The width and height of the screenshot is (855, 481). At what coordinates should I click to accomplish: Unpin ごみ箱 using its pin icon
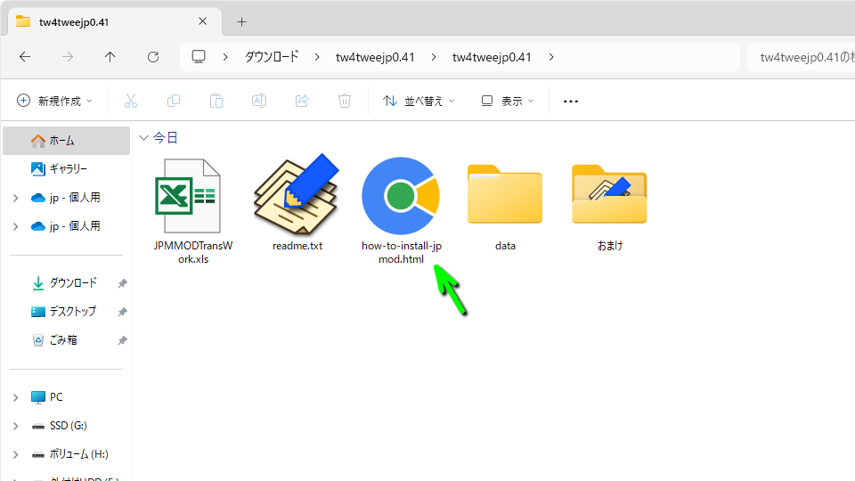123,340
